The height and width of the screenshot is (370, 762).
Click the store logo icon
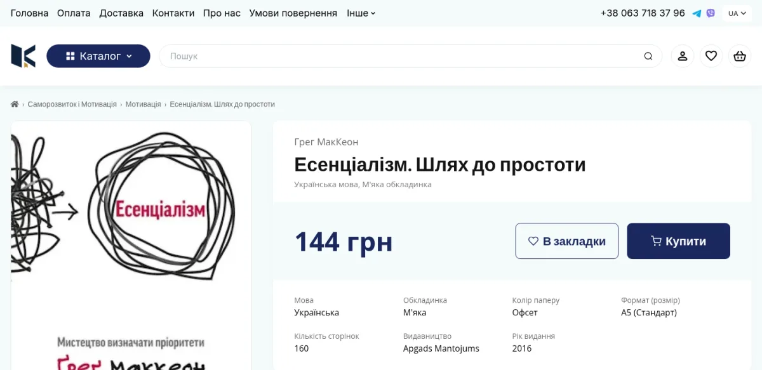(23, 56)
